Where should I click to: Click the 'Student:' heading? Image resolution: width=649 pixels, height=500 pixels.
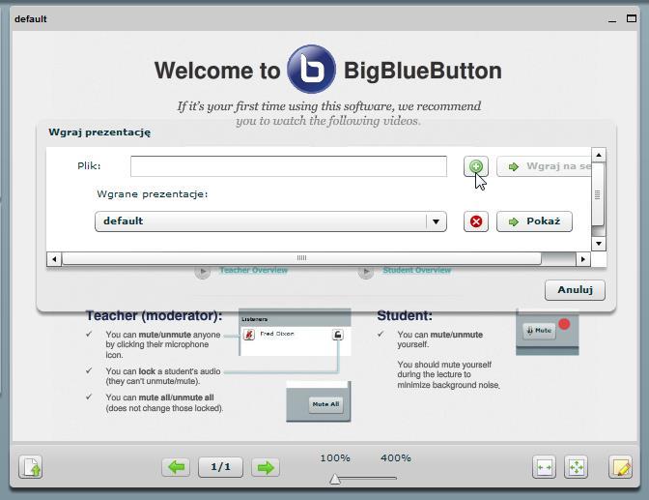[x=405, y=316]
